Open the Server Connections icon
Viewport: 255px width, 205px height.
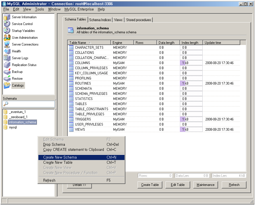pos(7,44)
